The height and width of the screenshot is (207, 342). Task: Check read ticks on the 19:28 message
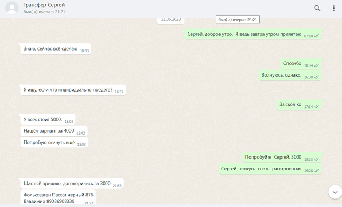[316, 171]
